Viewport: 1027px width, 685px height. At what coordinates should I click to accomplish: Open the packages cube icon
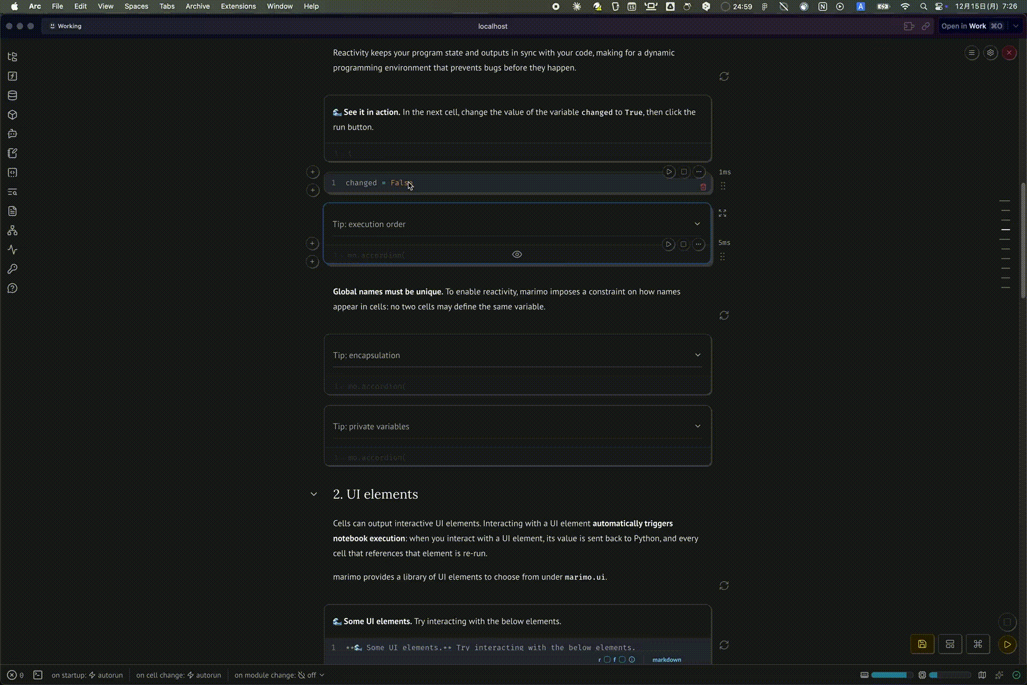point(12,115)
